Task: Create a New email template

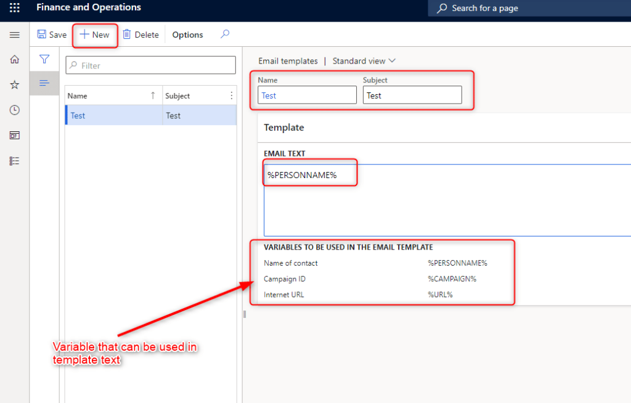Action: tap(95, 35)
